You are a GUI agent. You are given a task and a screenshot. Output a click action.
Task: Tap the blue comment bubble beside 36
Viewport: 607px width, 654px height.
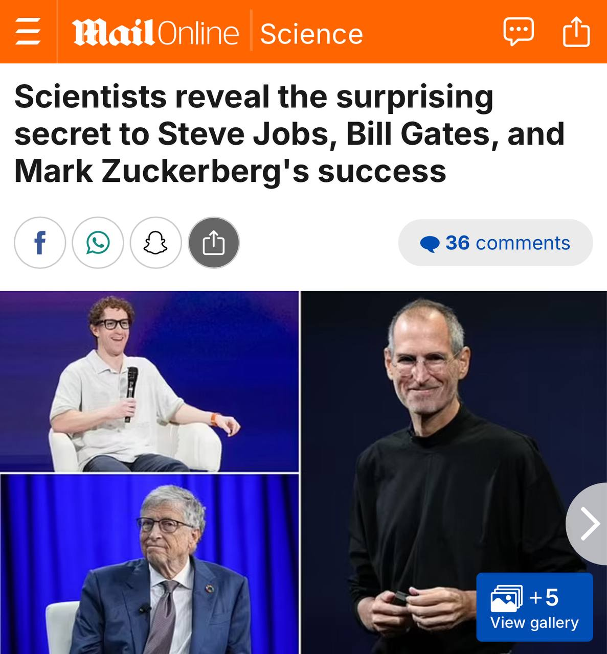tap(430, 244)
